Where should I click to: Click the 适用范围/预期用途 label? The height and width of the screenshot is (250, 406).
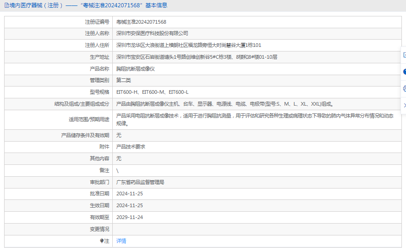89,120
